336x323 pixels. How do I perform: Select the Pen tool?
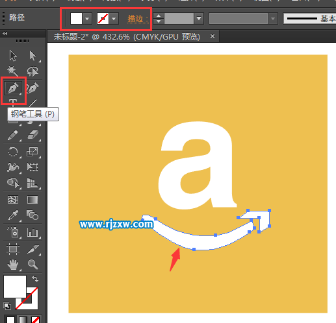(x=13, y=88)
